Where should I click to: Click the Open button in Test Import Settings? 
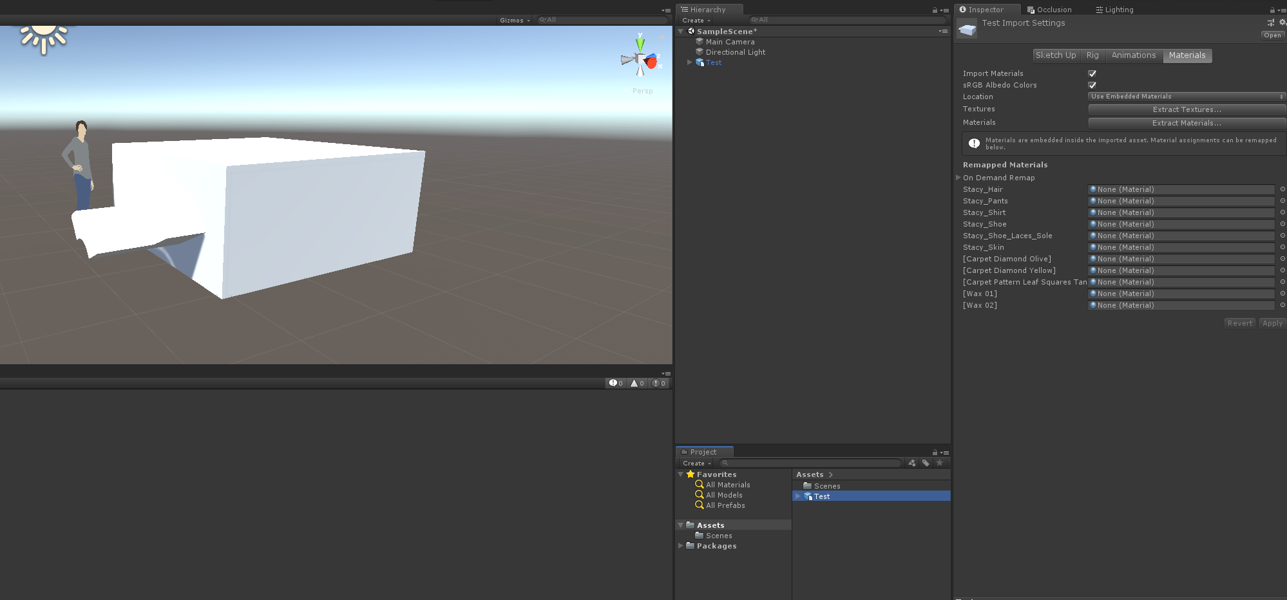pyautogui.click(x=1272, y=35)
